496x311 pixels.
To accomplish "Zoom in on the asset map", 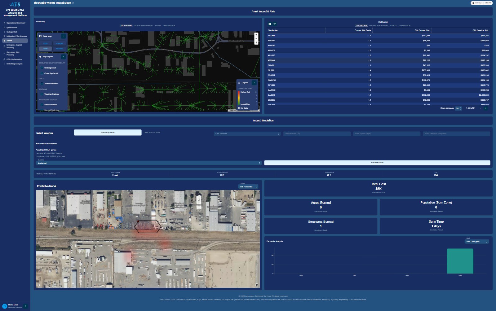I will (256, 35).
